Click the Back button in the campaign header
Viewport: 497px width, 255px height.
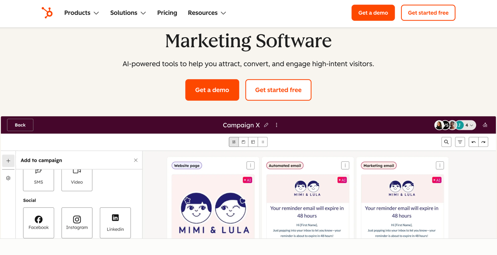point(20,125)
